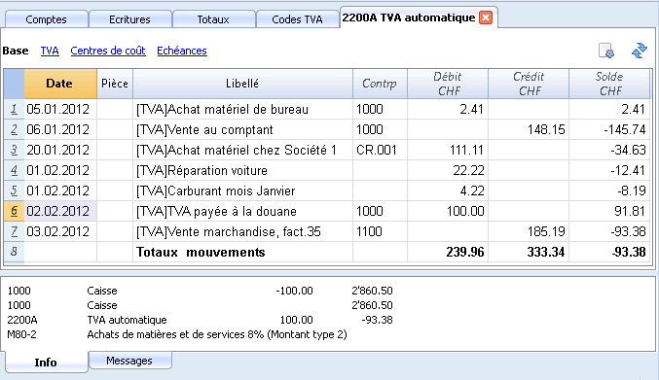Select contra account cell CR.001
The width and height of the screenshot is (659, 380).
click(x=380, y=150)
